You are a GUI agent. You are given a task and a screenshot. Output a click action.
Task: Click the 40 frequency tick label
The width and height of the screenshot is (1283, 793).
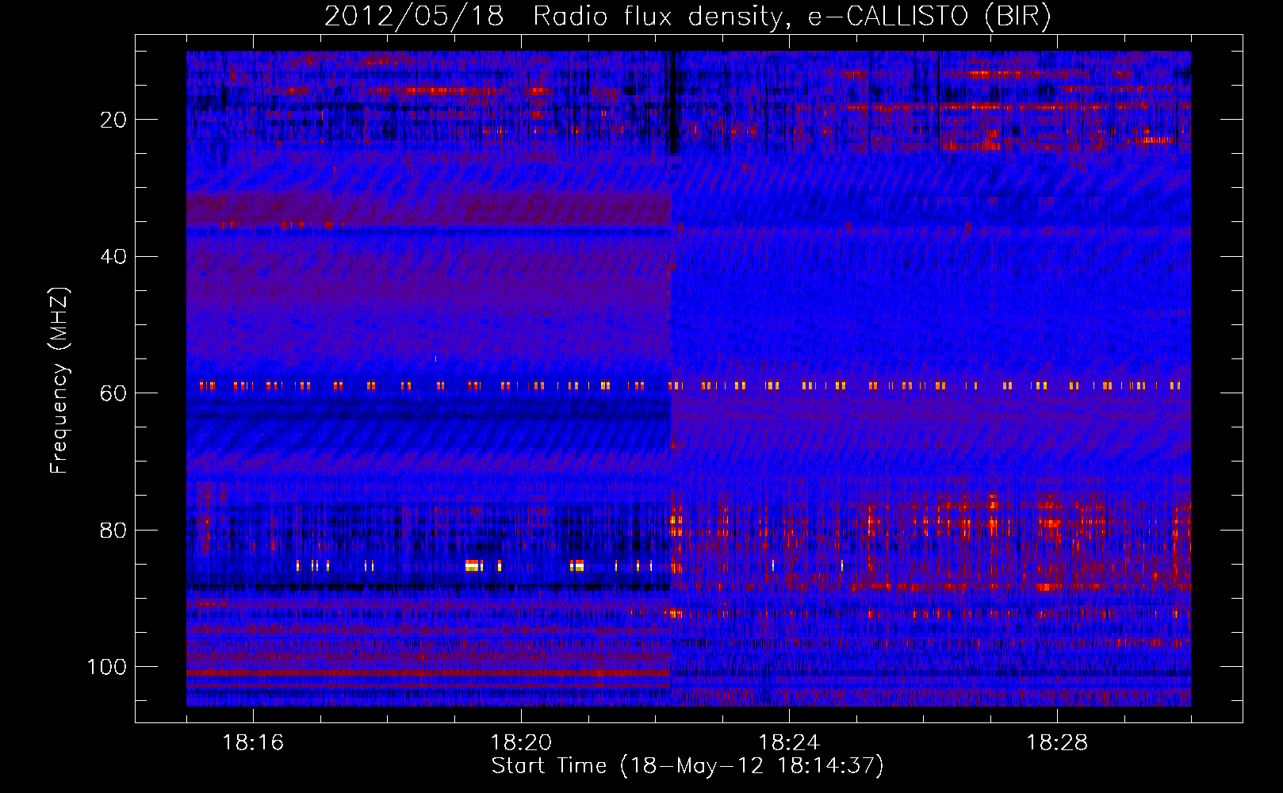coord(113,257)
